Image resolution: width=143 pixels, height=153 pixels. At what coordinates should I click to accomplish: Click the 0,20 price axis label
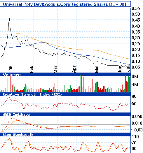click(136, 50)
